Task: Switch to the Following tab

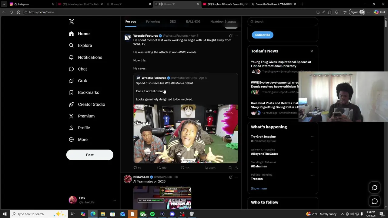Action: [x=153, y=21]
